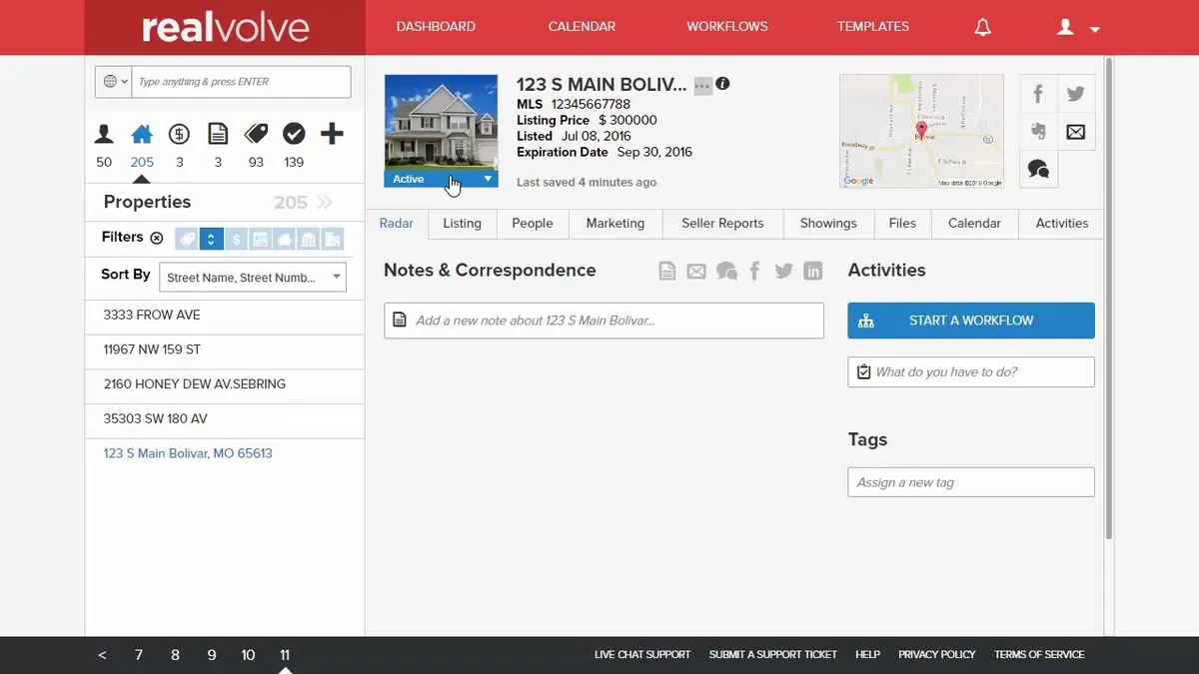
Task: Open the Sort By dropdown
Action: tap(253, 278)
